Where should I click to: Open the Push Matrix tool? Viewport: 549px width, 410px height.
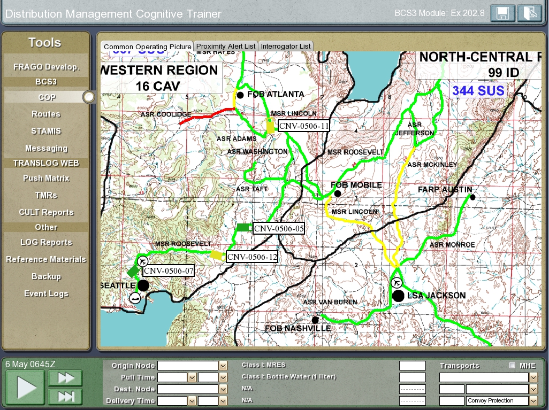(x=46, y=178)
